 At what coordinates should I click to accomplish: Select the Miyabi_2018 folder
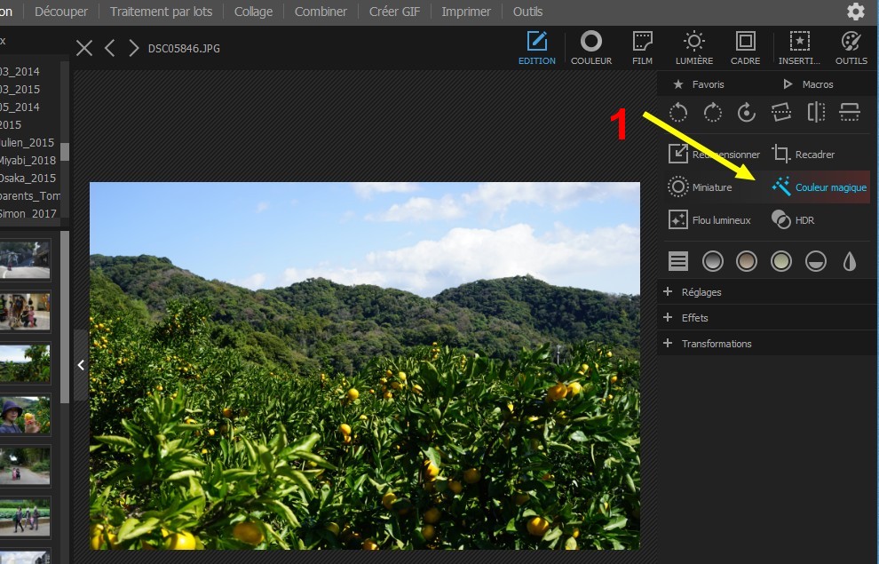28,161
